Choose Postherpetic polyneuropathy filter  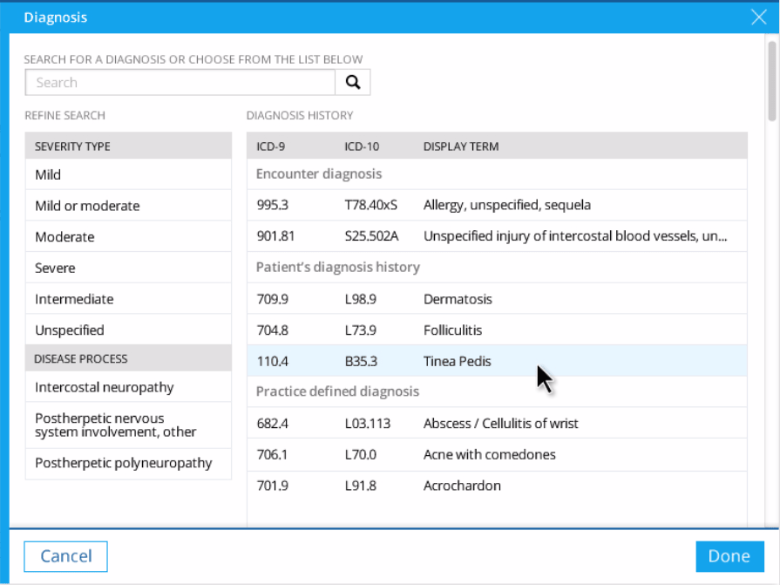tap(128, 463)
